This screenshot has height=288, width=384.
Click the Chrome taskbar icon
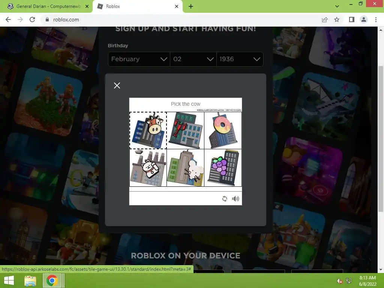click(x=52, y=280)
